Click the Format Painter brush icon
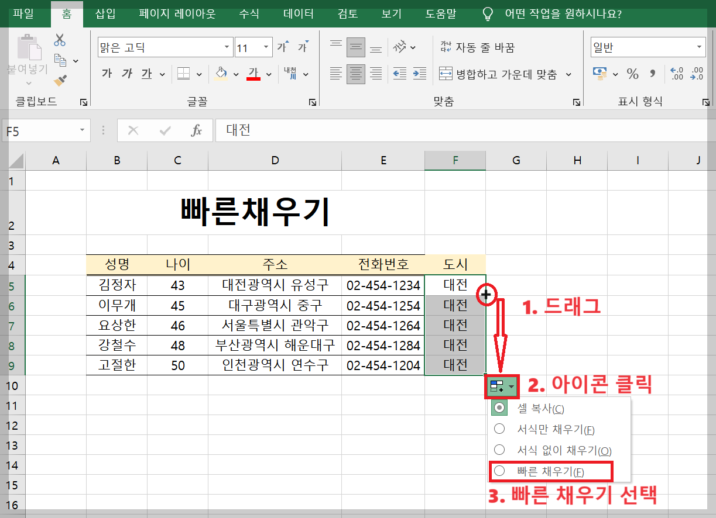This screenshot has height=518, width=716. [x=59, y=81]
